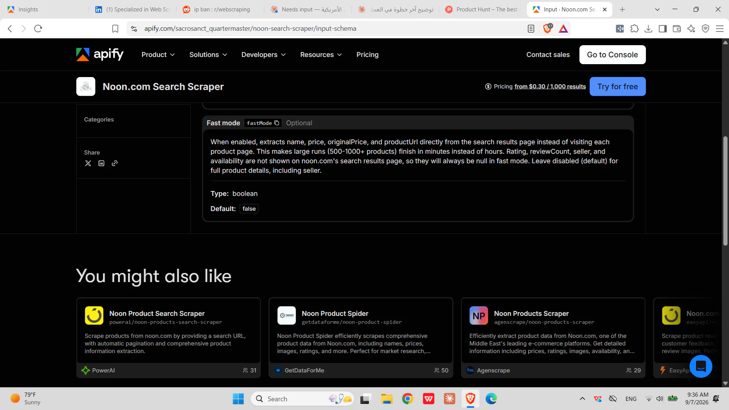The image size is (729, 410).
Task: Open Brave Wallet
Action: (x=677, y=28)
